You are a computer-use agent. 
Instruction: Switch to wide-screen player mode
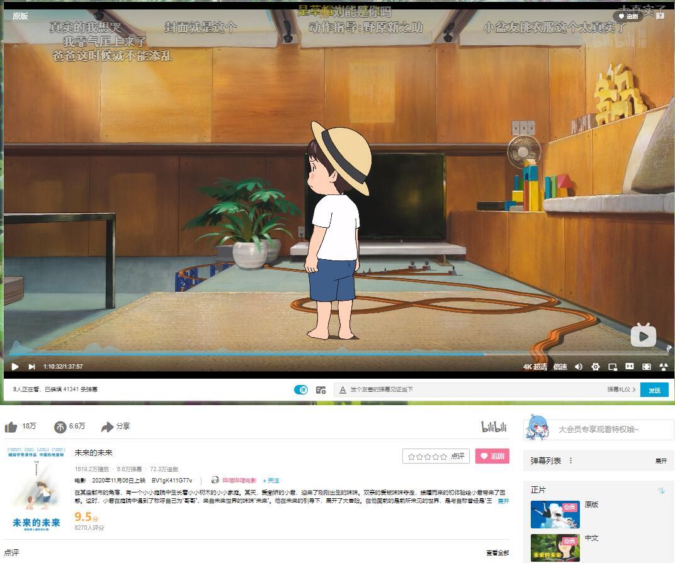coord(630,366)
